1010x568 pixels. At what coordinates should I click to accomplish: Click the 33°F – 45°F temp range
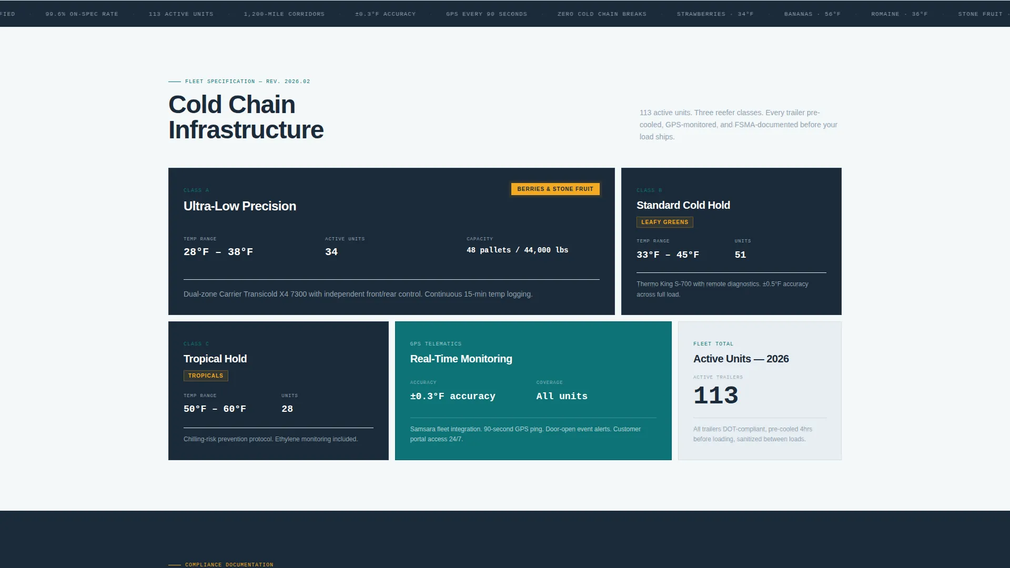tap(668, 255)
